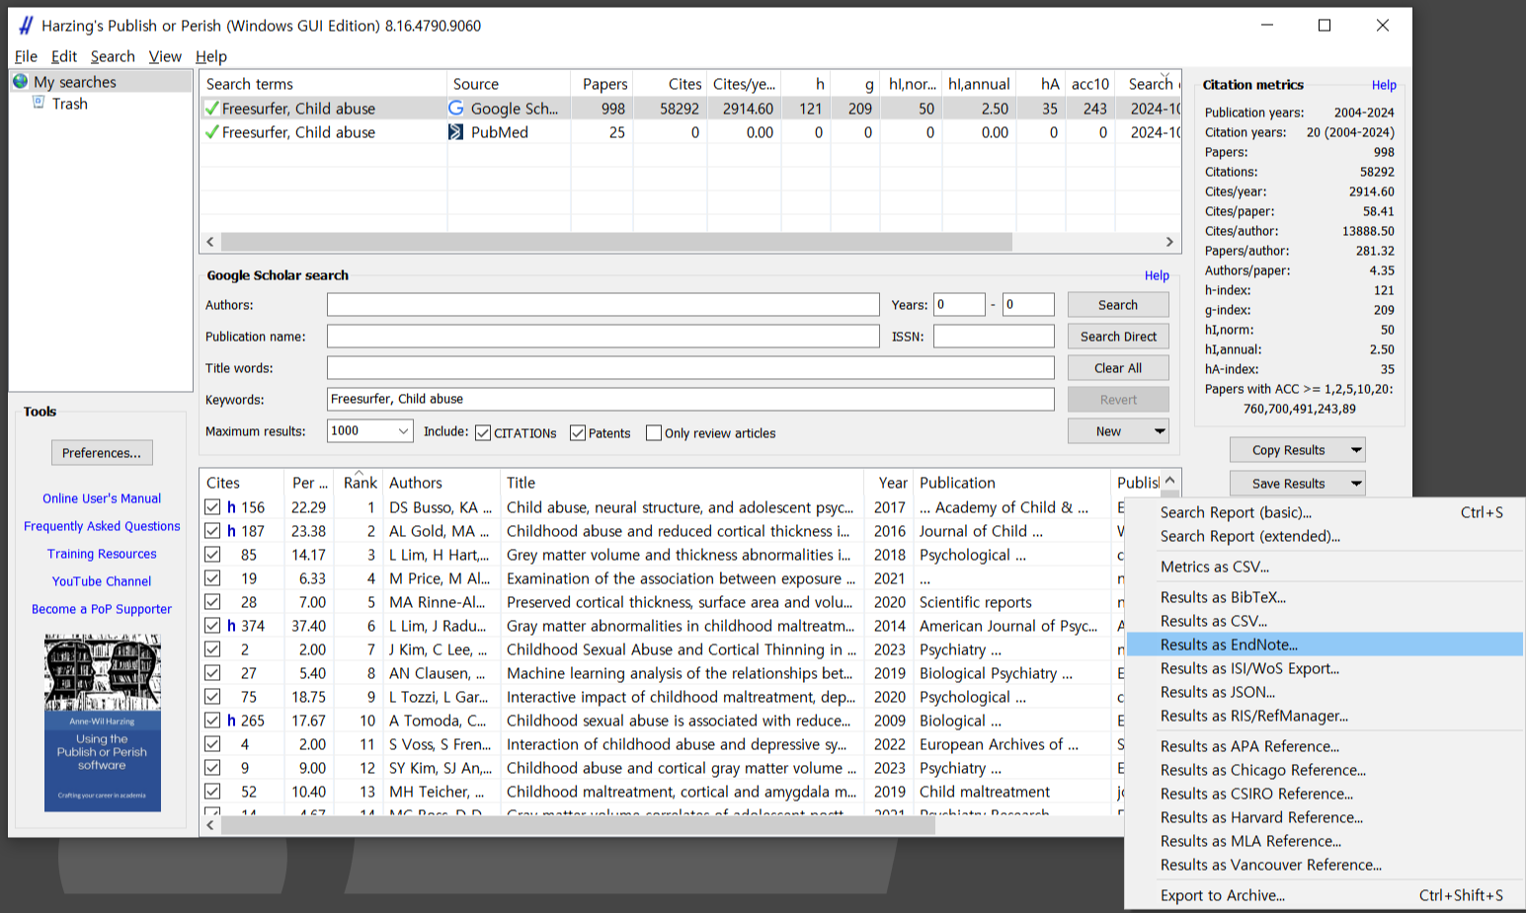Choose Search Report (basic) menu item
The image size is (1526, 913).
click(x=1325, y=512)
